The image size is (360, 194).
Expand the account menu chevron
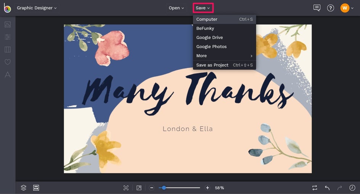coord(352,8)
